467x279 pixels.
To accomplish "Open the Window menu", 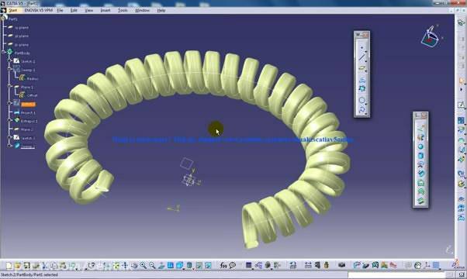I will [142, 10].
